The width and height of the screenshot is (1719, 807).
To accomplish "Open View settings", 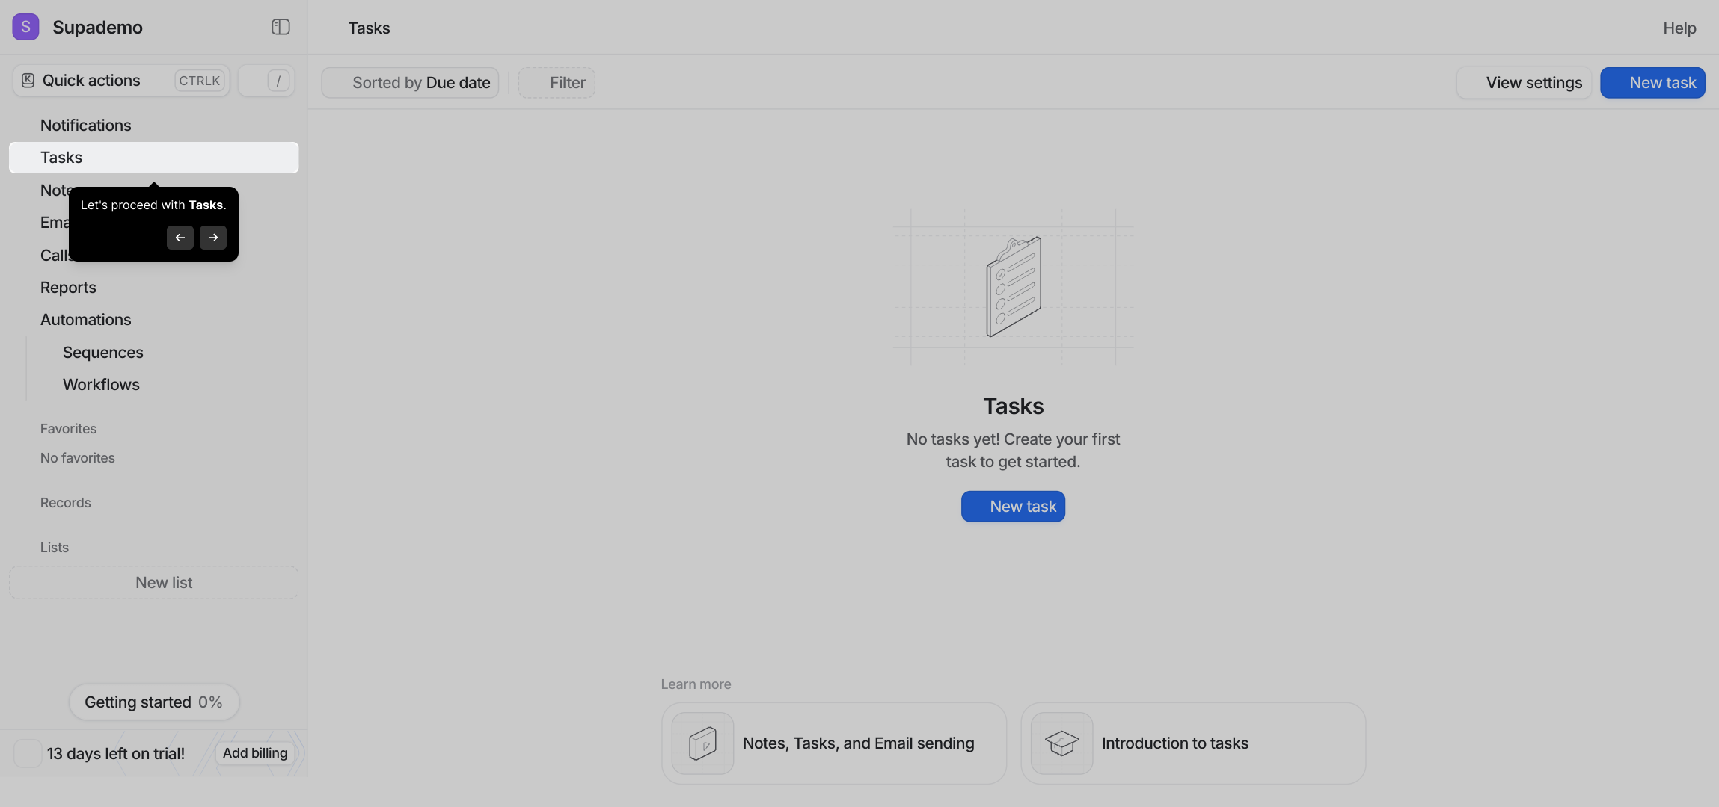I will point(1524,83).
